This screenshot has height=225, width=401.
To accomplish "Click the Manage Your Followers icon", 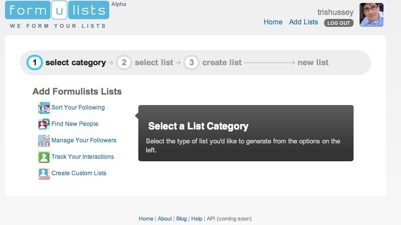I will [44, 140].
